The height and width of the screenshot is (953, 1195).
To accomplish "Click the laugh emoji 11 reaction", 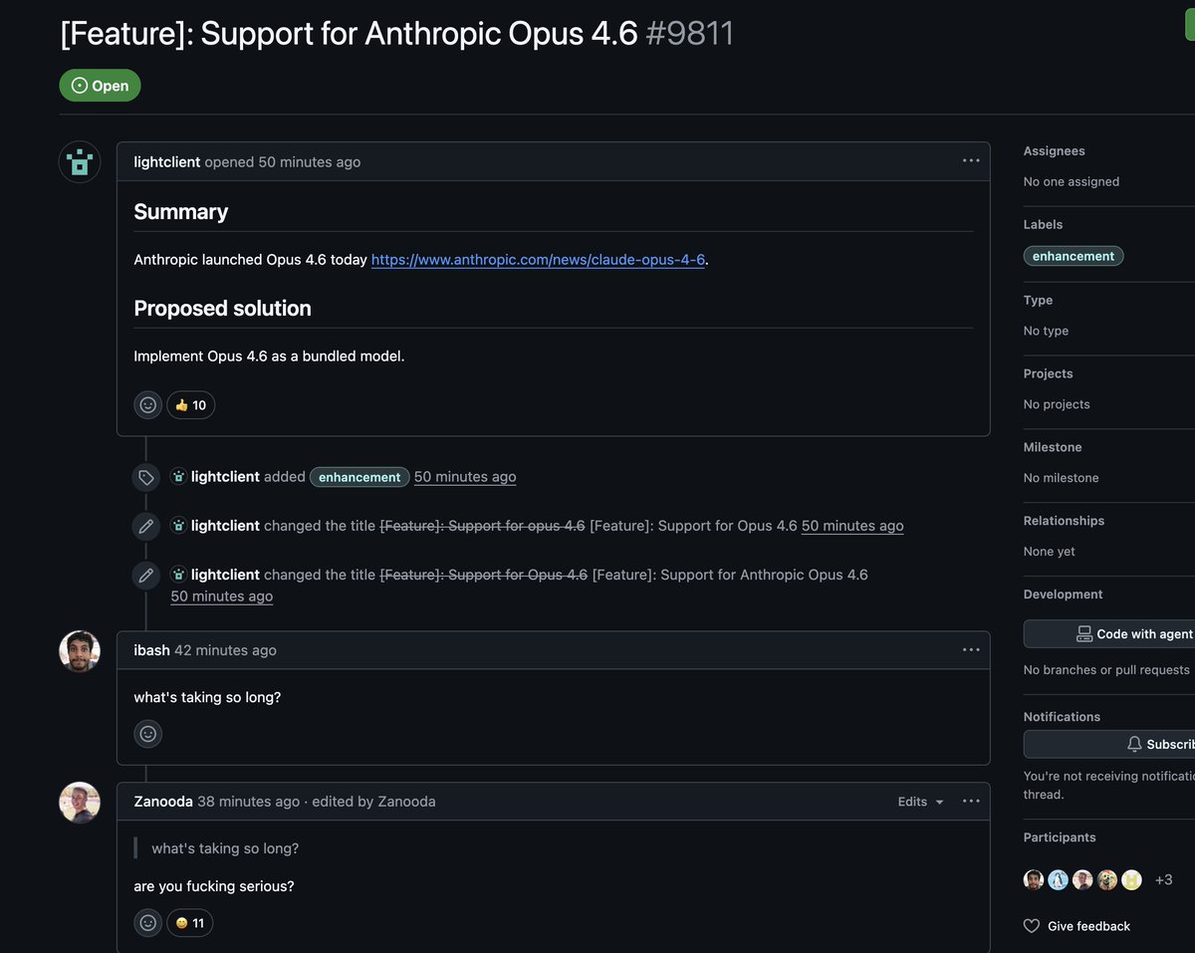I will tap(189, 923).
